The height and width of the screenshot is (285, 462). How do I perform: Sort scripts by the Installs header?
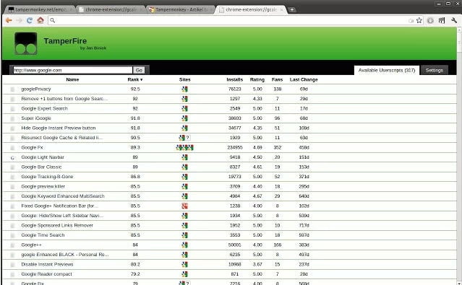(x=234, y=79)
